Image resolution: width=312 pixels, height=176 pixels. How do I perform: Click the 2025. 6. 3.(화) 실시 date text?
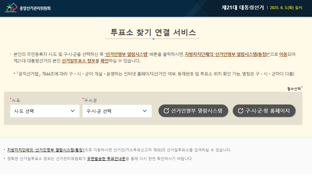[286, 7]
